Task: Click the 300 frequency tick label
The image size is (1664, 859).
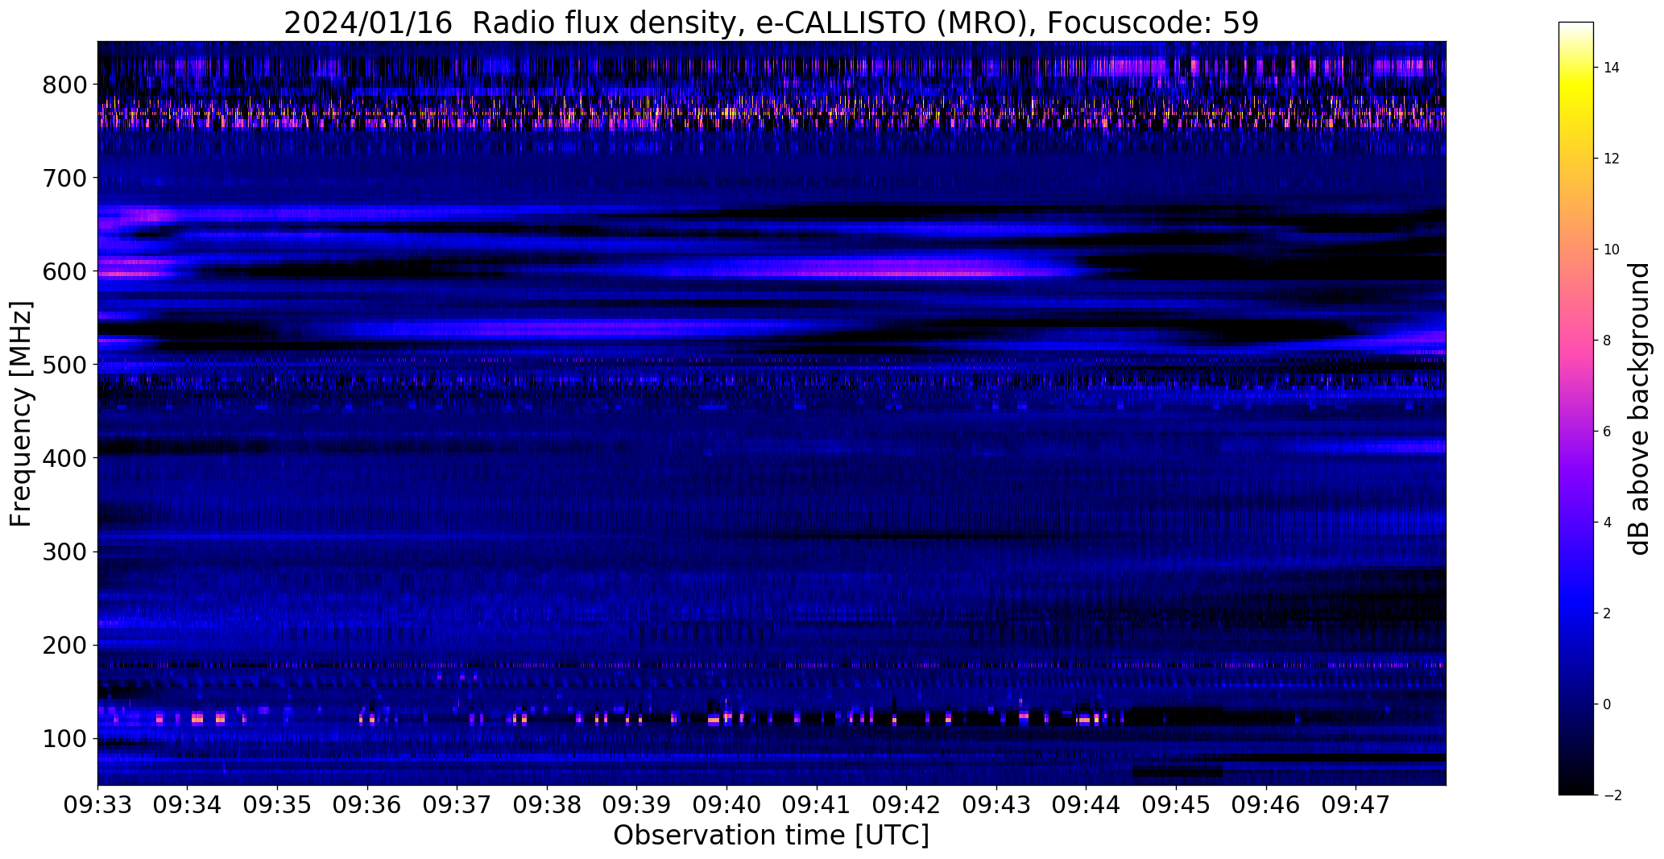Action: click(64, 551)
